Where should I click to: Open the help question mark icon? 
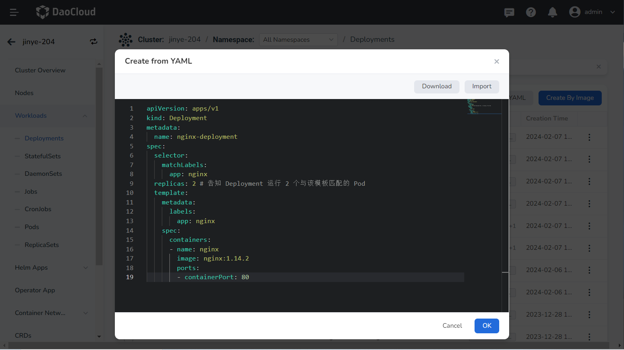coord(531,12)
